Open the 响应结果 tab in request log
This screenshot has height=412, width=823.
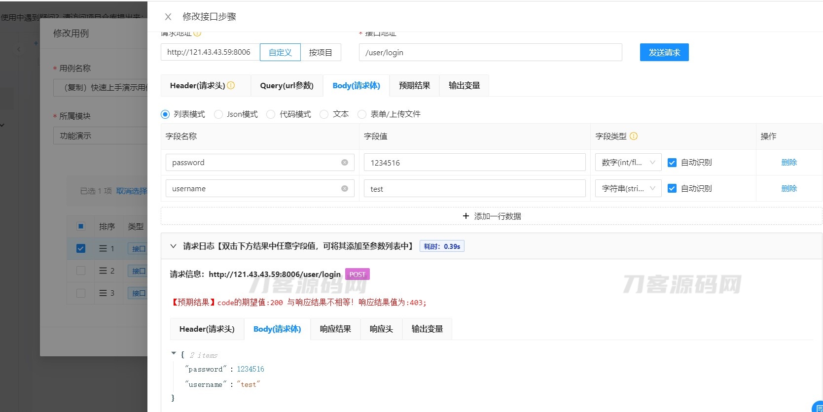coord(335,329)
